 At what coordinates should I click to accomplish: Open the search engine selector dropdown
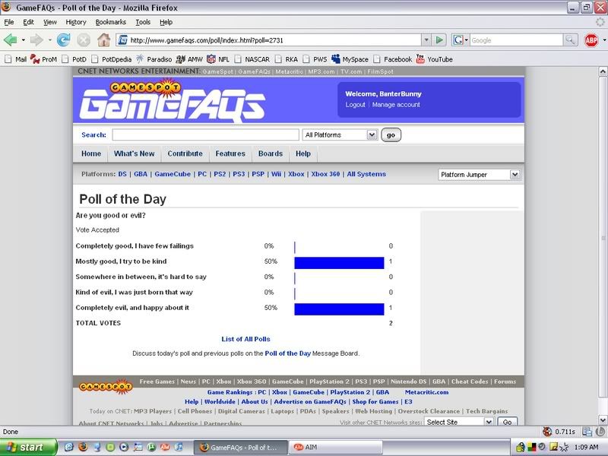point(461,40)
